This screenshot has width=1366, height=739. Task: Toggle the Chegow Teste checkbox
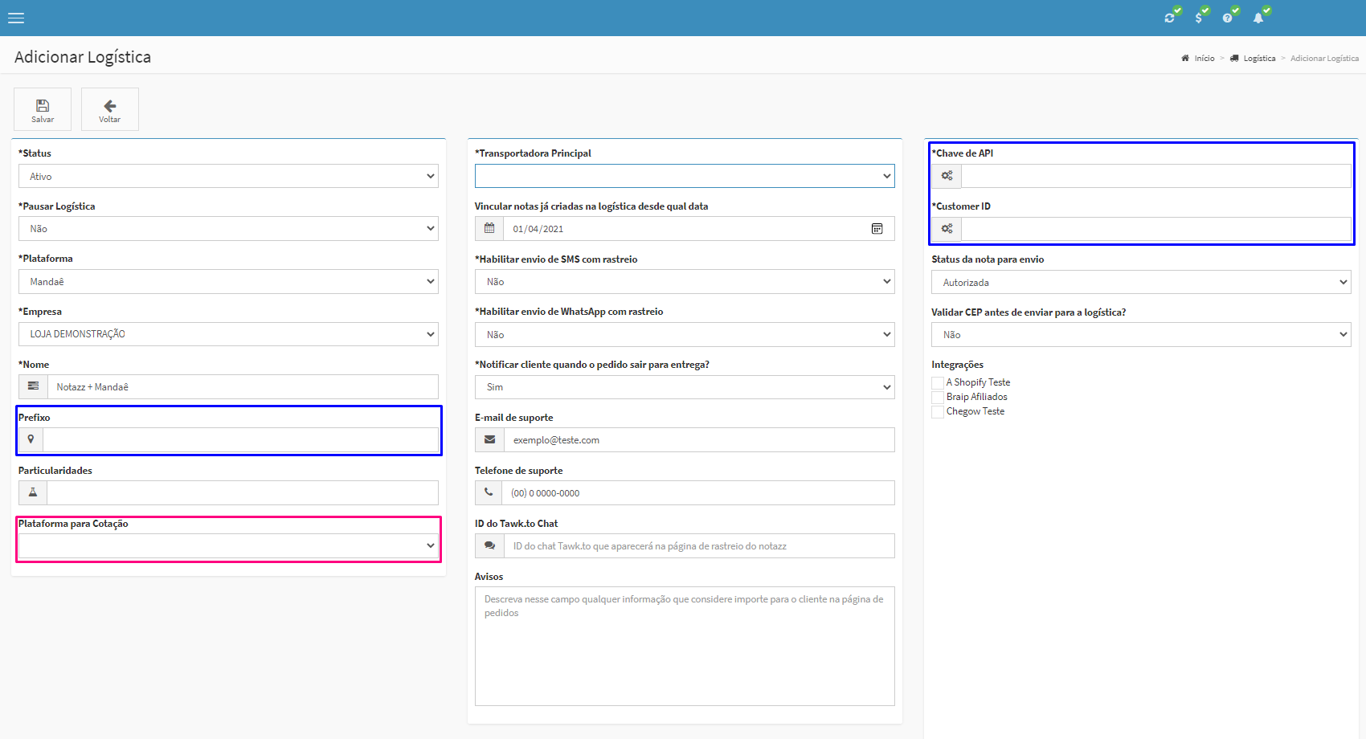938,412
